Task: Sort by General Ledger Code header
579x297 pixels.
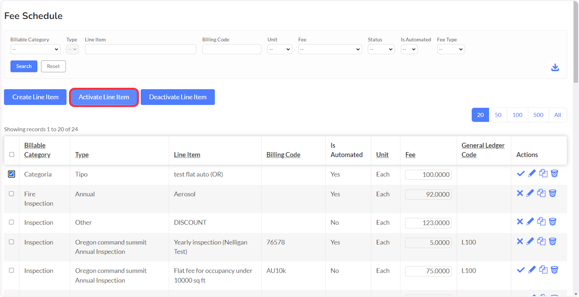Action: click(483, 150)
